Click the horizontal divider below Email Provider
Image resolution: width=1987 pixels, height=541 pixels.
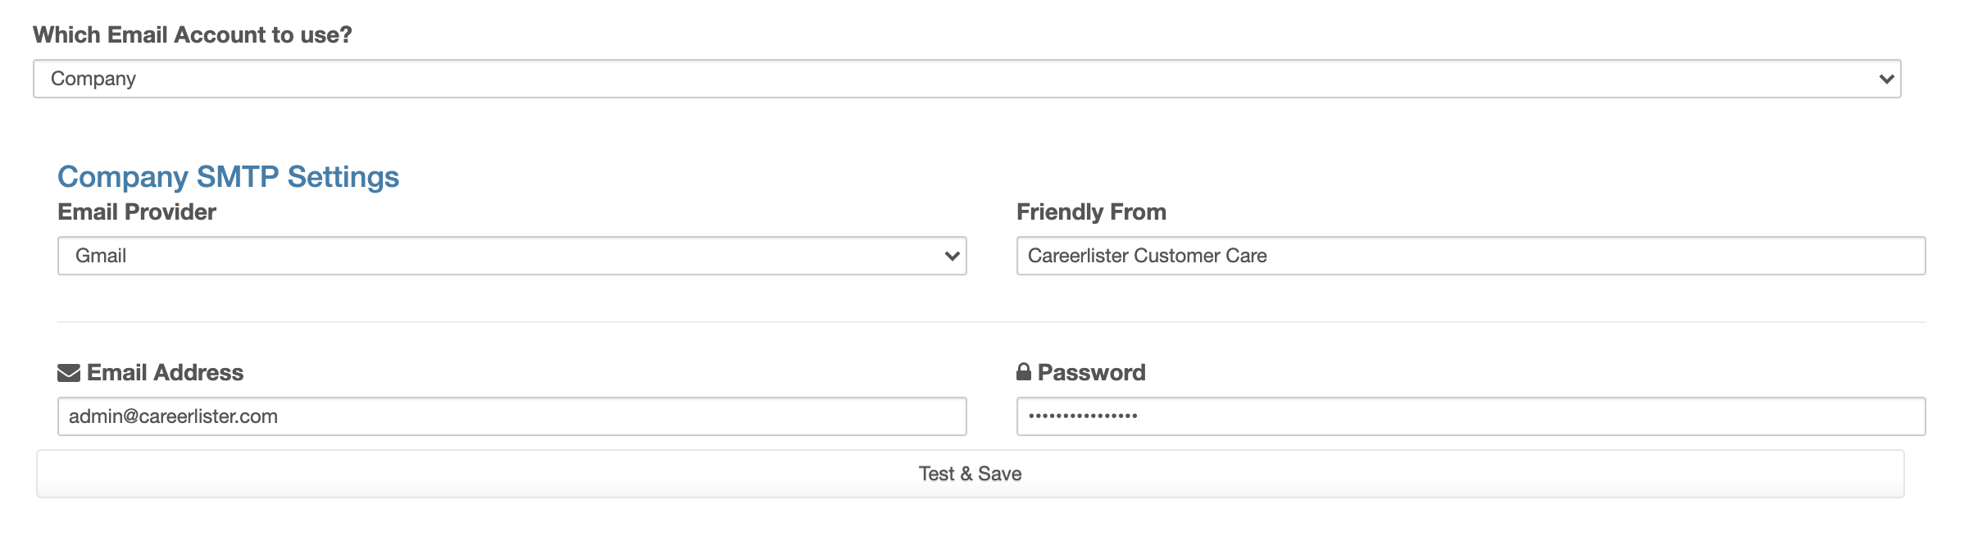tap(991, 322)
